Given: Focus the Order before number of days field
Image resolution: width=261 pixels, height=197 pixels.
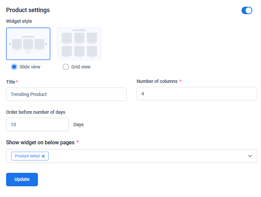Looking at the screenshot, I should click(37, 125).
